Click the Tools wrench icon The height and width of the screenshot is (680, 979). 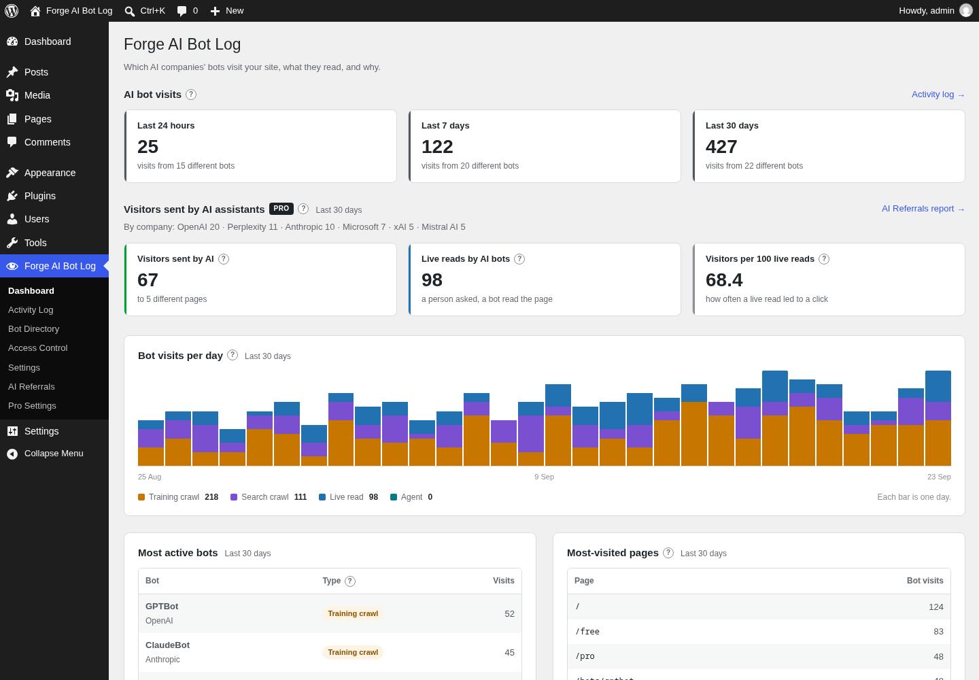12,243
